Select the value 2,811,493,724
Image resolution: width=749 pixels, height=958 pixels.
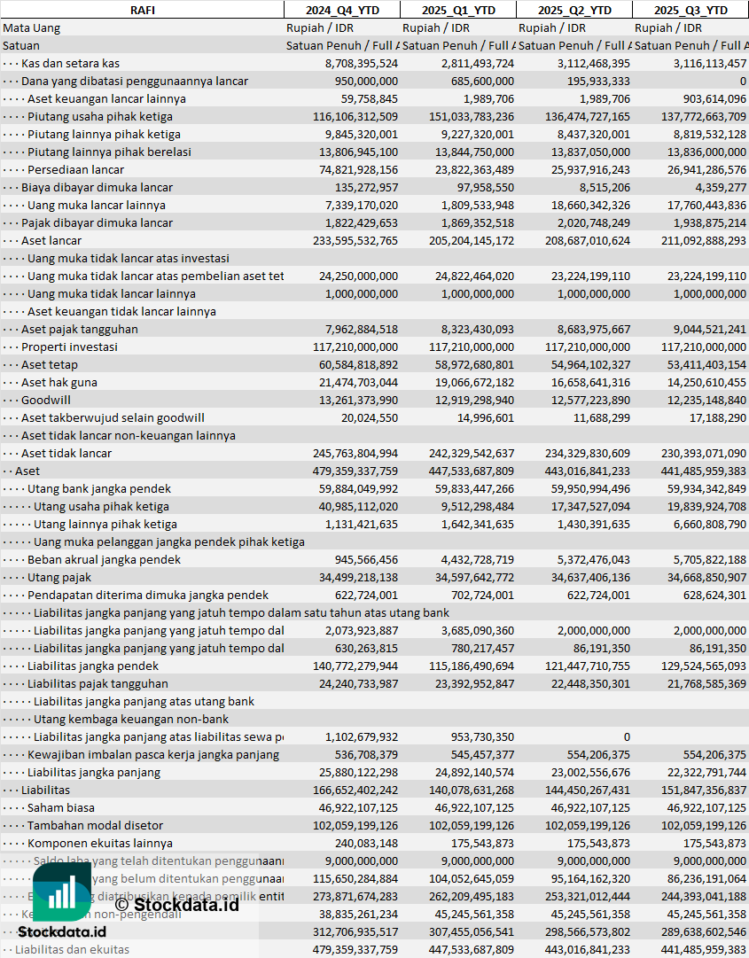tap(478, 64)
